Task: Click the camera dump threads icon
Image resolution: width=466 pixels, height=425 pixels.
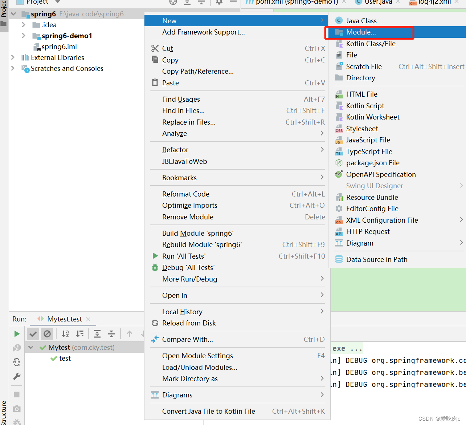Action: (x=17, y=409)
